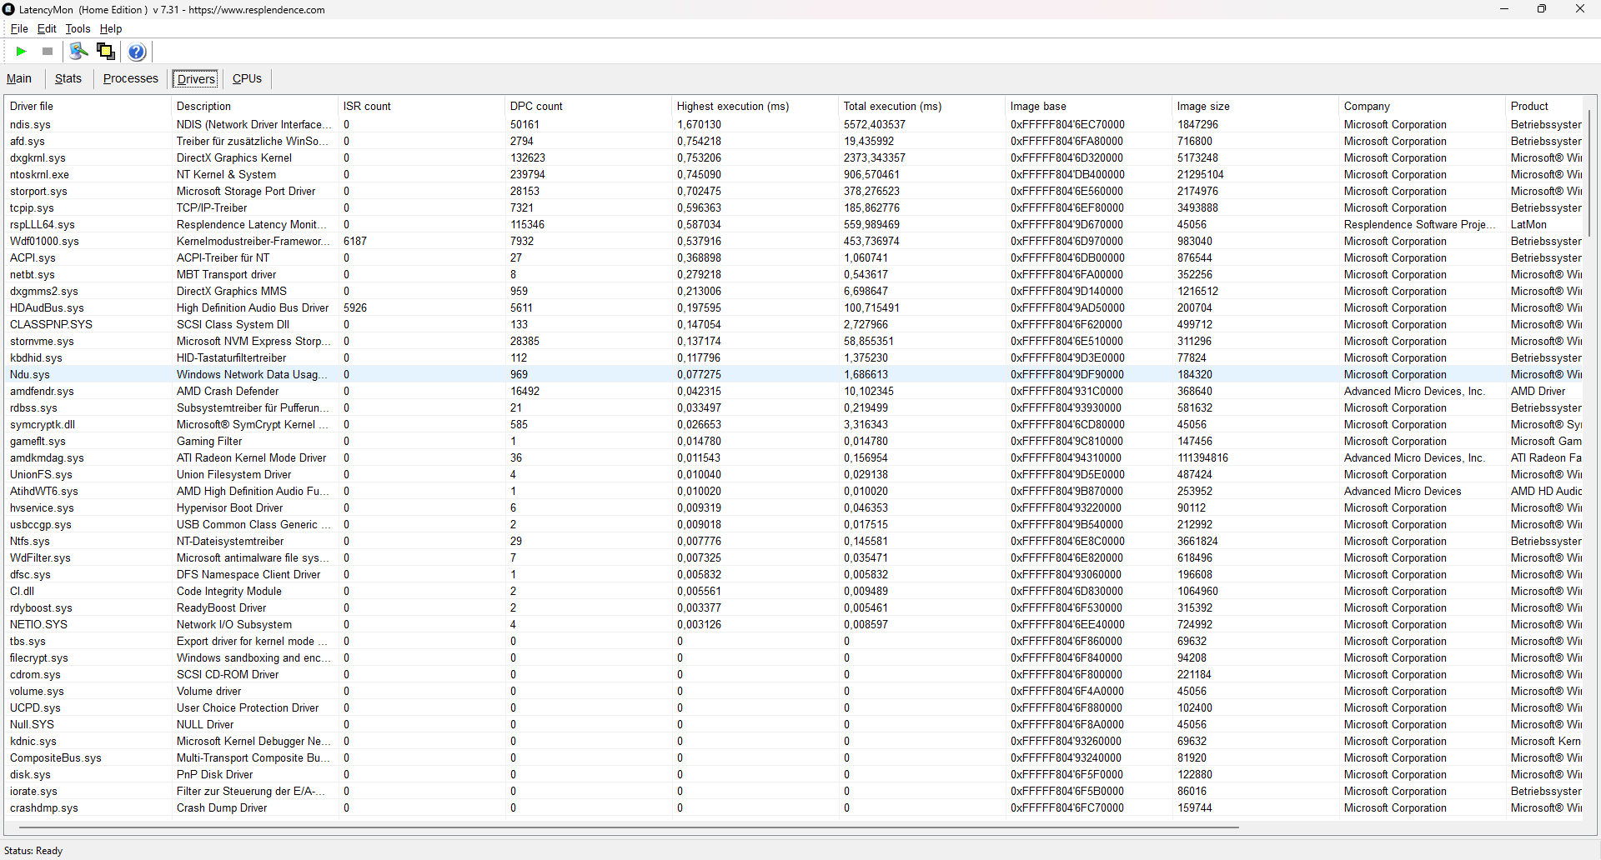
Task: Click the overlapping yellow squares toolbar icon
Action: 106,52
